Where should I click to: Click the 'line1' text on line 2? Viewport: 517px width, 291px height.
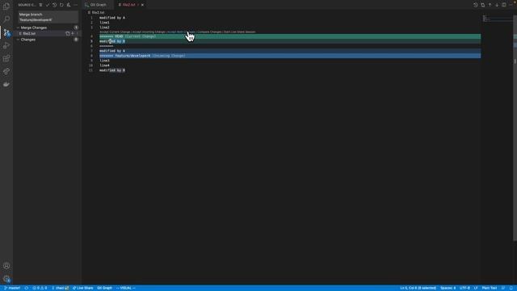pyautogui.click(x=104, y=23)
